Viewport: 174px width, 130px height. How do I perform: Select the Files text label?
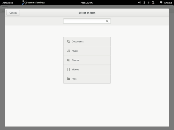[74, 79]
